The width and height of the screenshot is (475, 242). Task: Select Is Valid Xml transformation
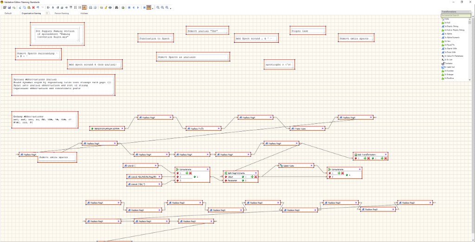(449, 67)
